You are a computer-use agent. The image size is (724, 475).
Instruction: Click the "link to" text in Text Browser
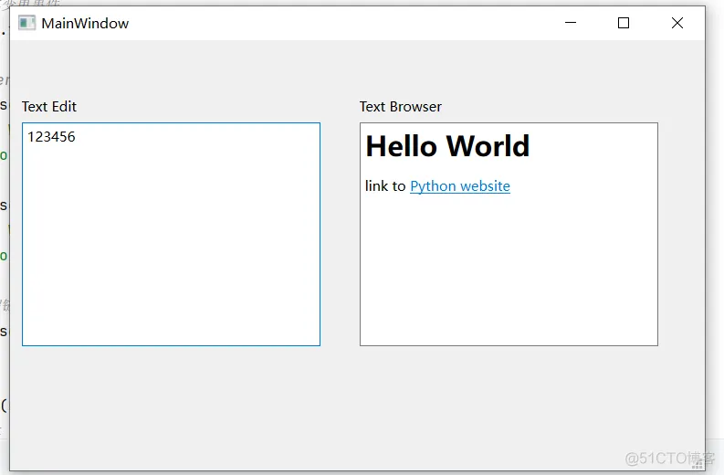(x=384, y=186)
